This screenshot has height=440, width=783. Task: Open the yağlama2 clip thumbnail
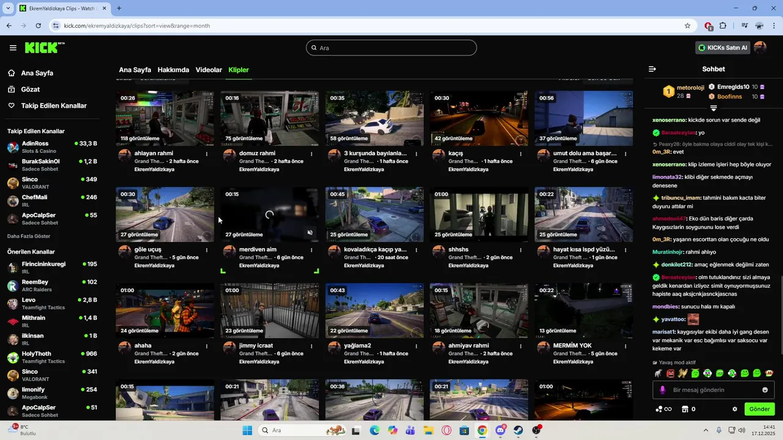(x=374, y=311)
